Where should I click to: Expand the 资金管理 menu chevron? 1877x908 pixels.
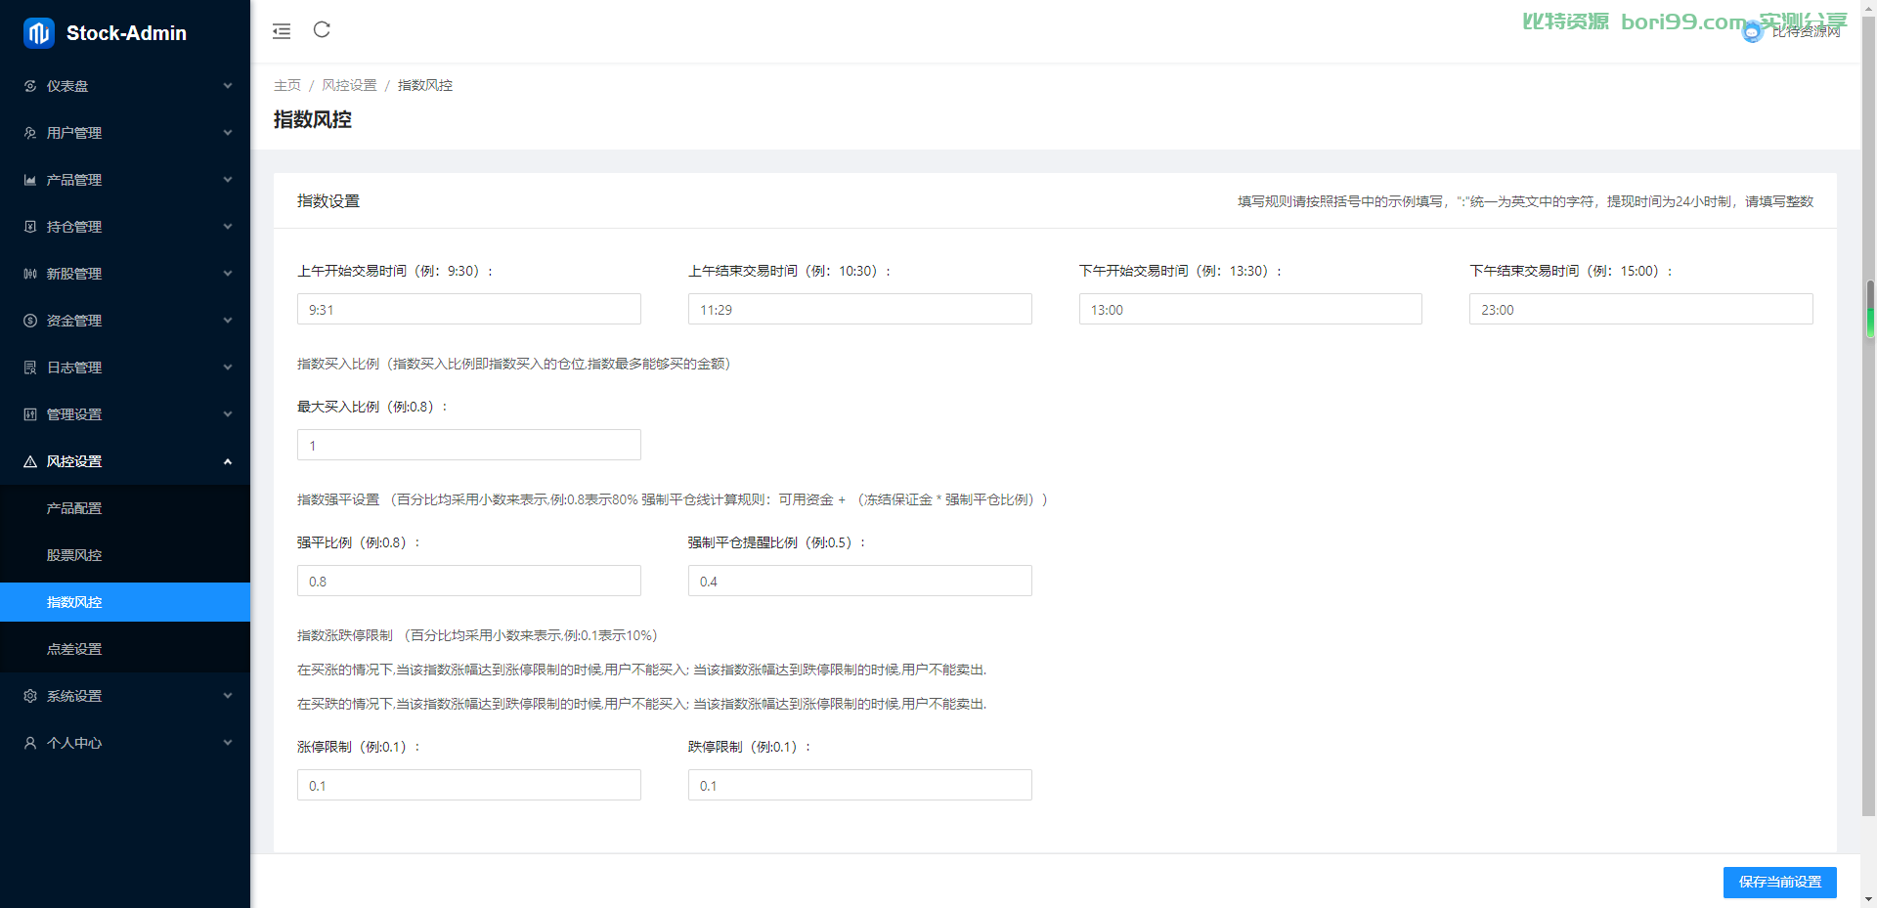[x=228, y=321]
